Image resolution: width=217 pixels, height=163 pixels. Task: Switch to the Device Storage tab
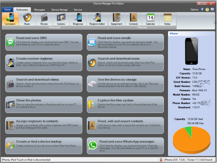coord(60,10)
